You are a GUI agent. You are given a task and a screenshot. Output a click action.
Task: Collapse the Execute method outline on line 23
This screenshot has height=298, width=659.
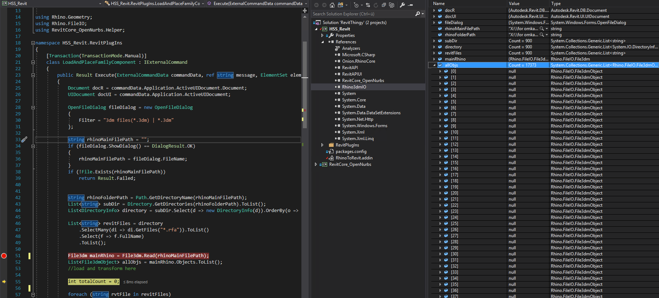coord(33,75)
